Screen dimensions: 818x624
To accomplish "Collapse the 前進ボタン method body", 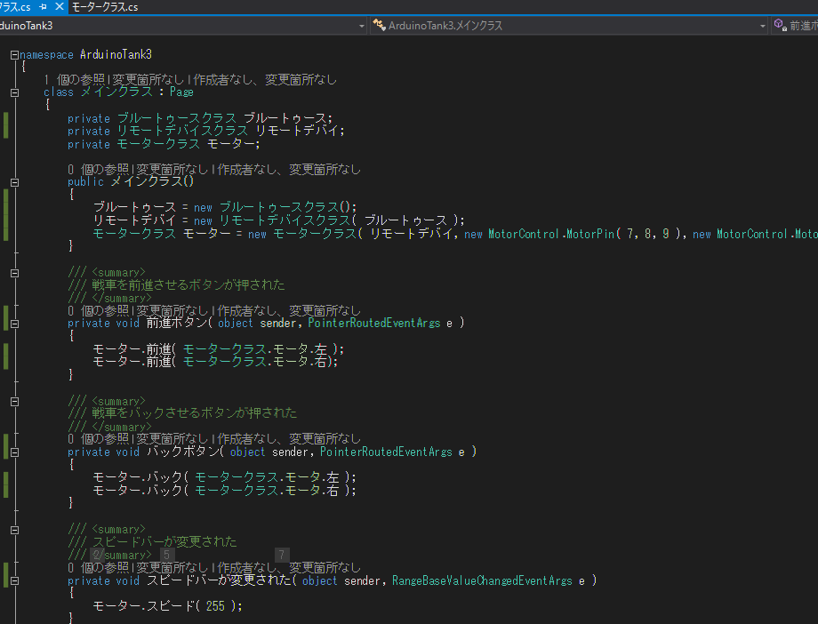I will click(x=14, y=324).
